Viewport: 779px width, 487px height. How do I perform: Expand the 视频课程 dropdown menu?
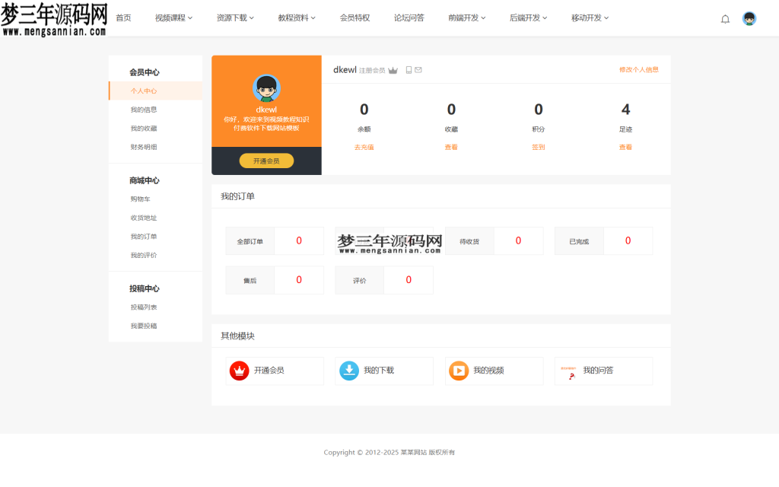(172, 18)
